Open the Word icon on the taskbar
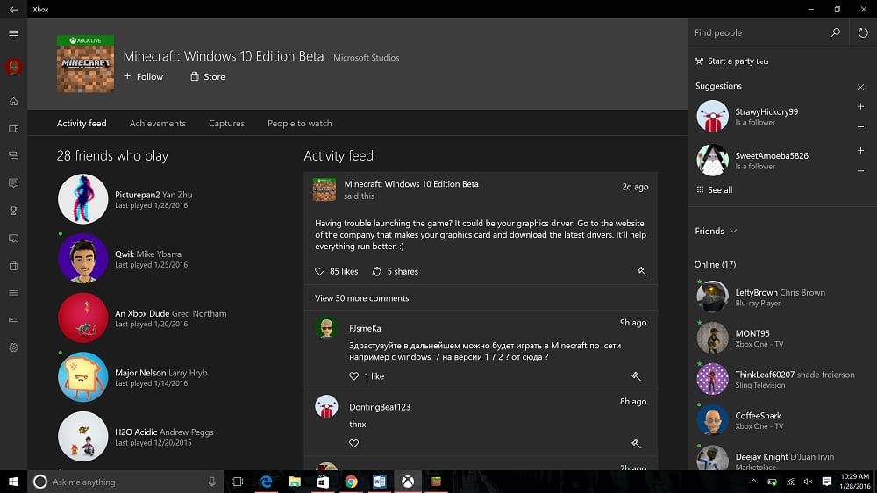This screenshot has width=877, height=493. (379, 482)
